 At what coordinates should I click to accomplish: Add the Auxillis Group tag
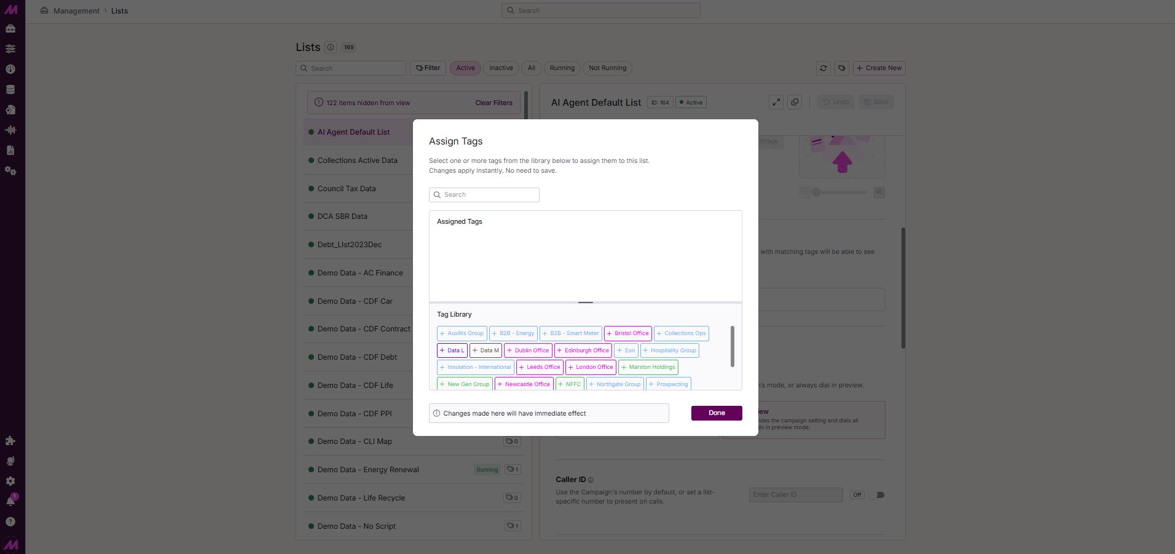pyautogui.click(x=462, y=333)
